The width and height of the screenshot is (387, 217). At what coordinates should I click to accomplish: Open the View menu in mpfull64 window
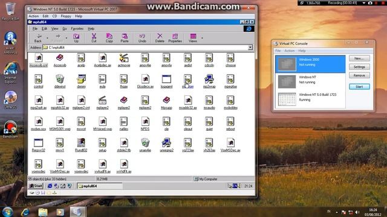click(x=54, y=28)
